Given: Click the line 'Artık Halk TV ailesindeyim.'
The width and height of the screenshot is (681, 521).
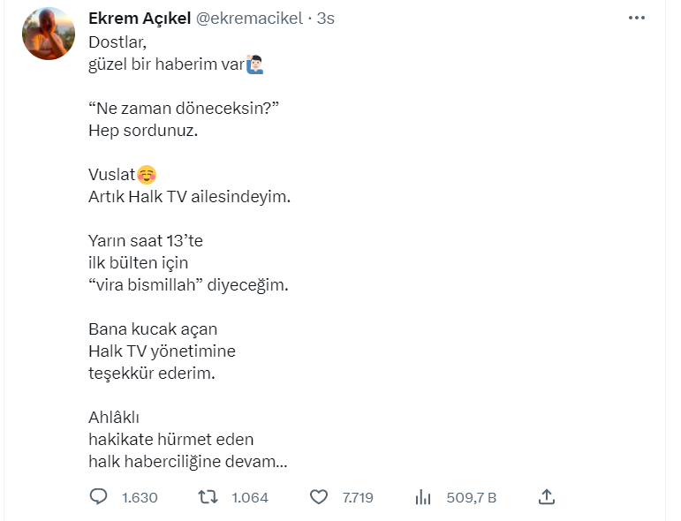Looking at the screenshot, I should pos(189,197).
